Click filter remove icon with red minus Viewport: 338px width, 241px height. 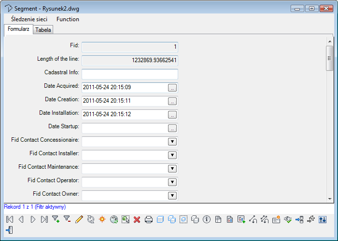point(68,219)
